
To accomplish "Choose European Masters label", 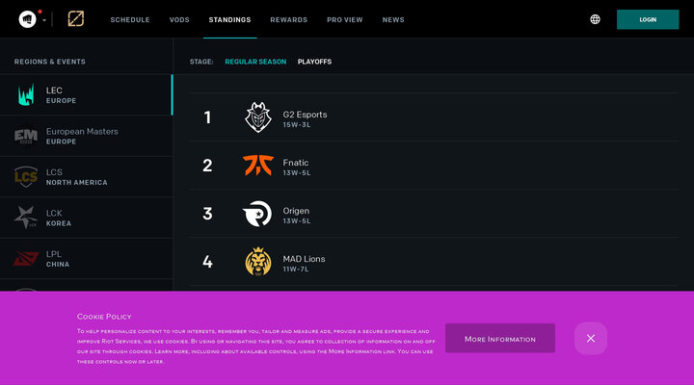I will pos(82,136).
